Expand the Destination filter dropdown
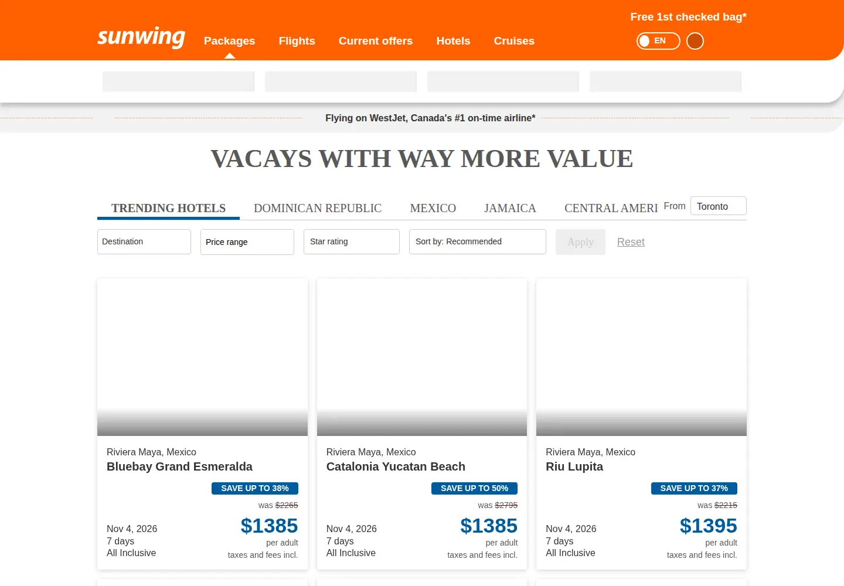 pos(144,241)
